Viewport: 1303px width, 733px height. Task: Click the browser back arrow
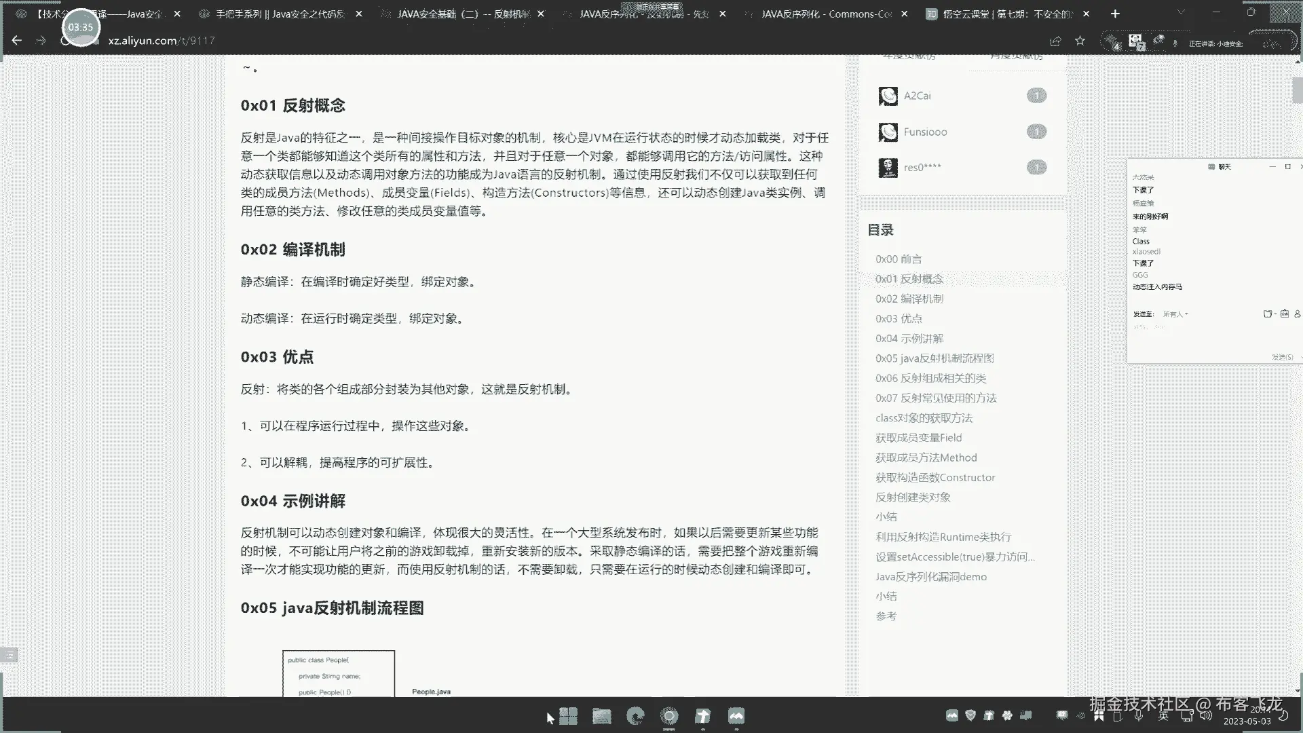17,41
